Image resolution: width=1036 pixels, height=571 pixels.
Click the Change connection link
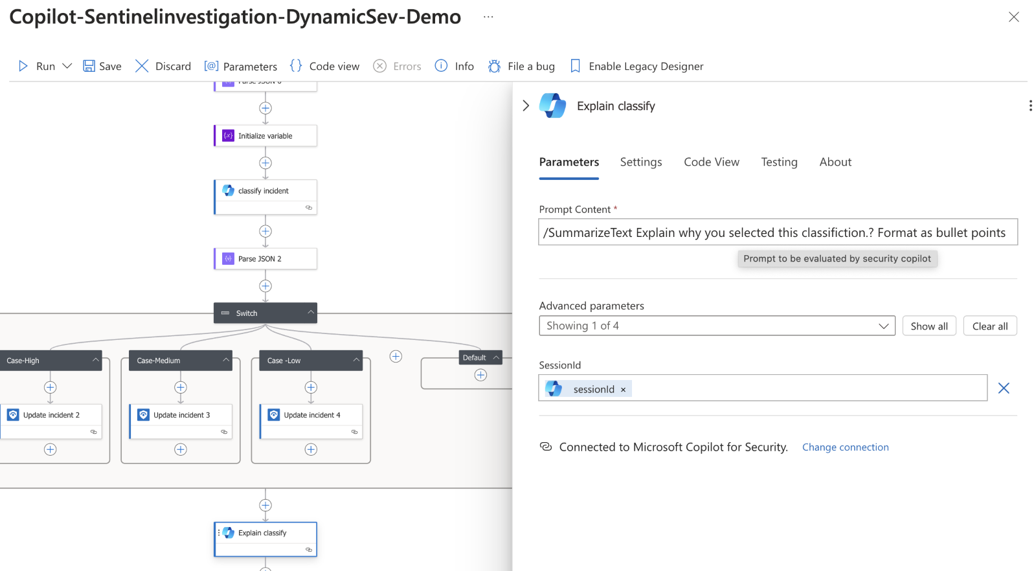(845, 447)
